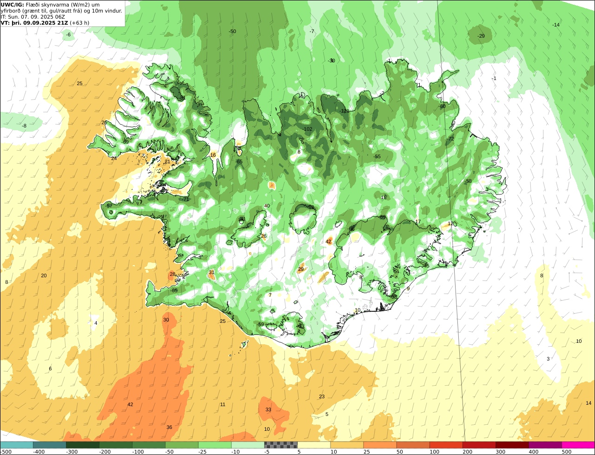Pick the colorbar segment between -300 and -200
Screen dimensions: 595x455
[82, 445]
